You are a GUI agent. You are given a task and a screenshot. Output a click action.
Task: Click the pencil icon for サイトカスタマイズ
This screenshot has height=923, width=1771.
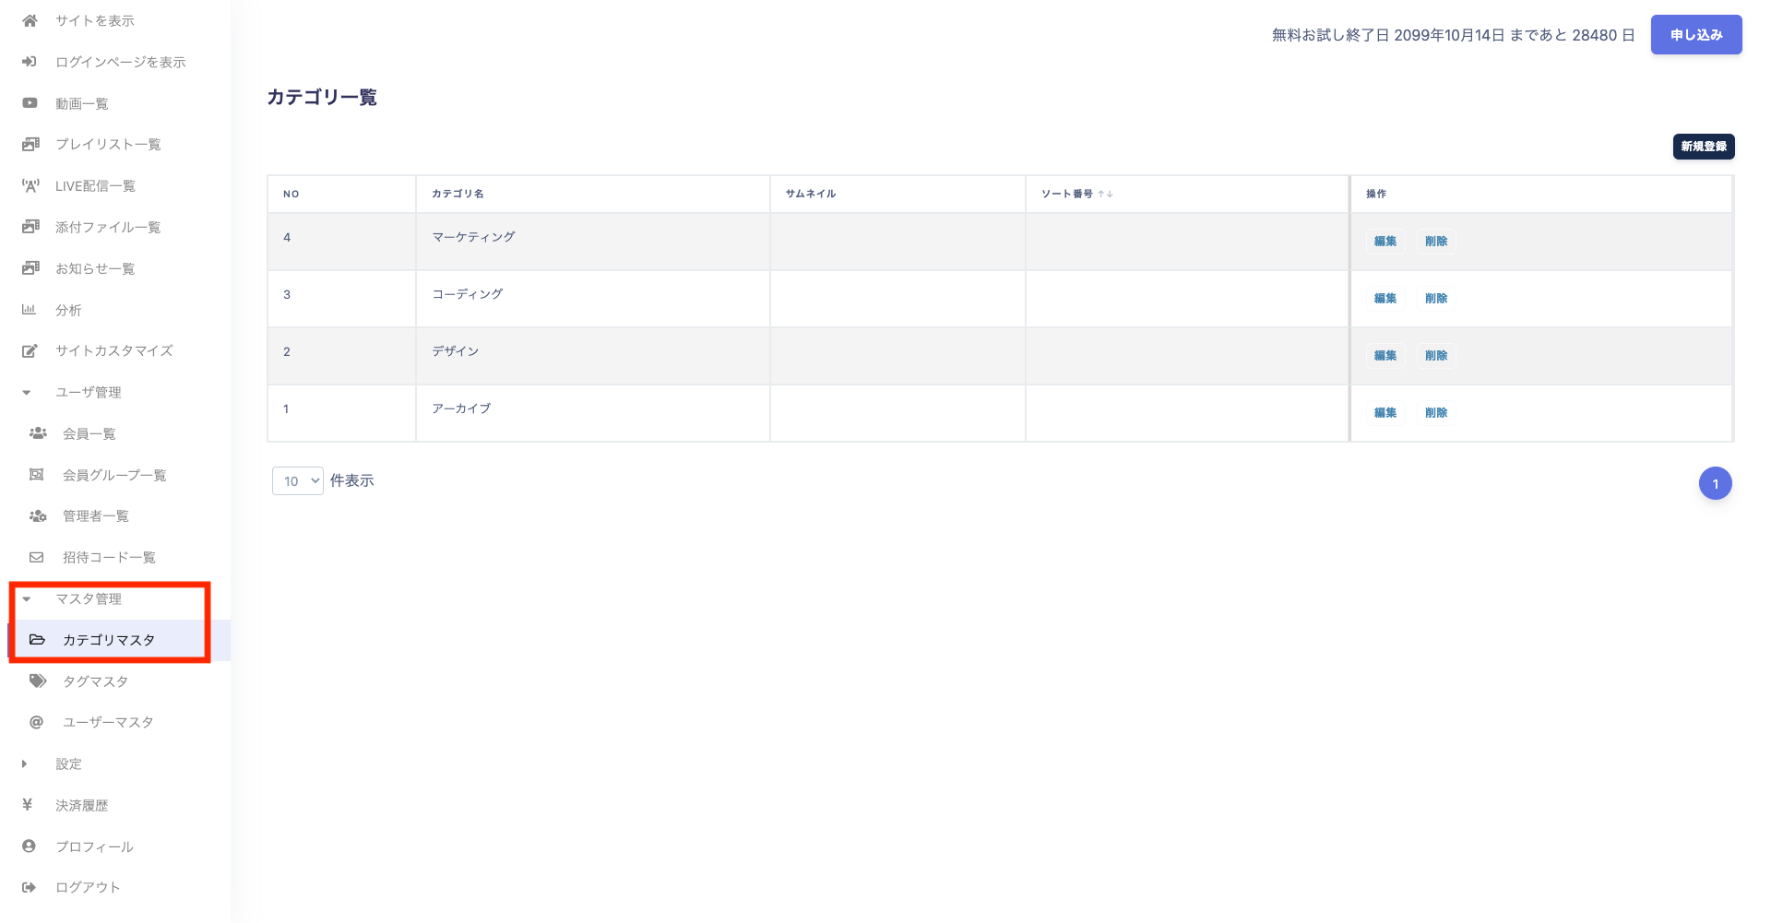[30, 350]
